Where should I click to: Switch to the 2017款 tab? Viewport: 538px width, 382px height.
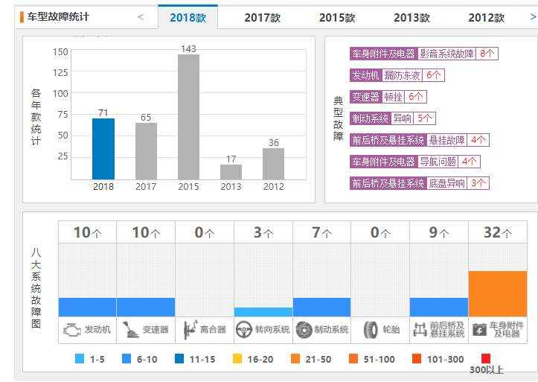[x=263, y=18]
